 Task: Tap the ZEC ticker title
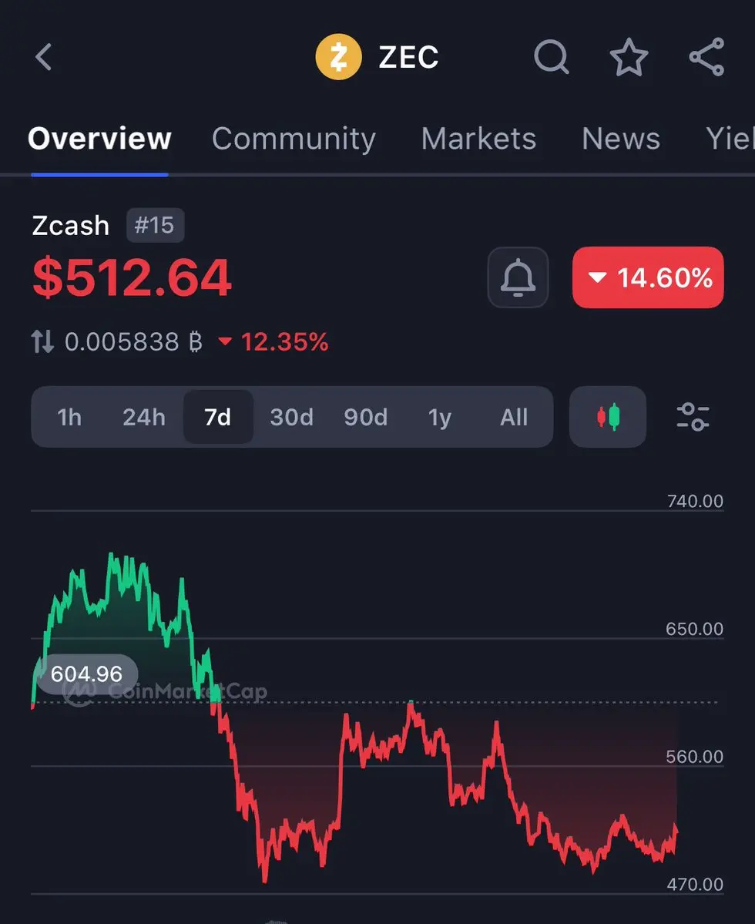click(x=408, y=57)
